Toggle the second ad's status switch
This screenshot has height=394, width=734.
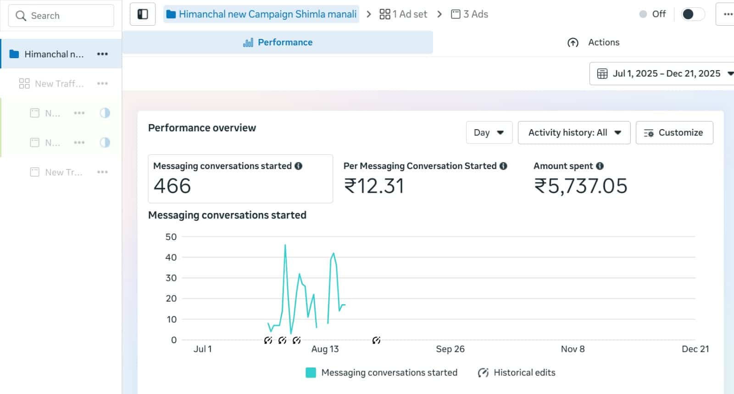click(105, 142)
